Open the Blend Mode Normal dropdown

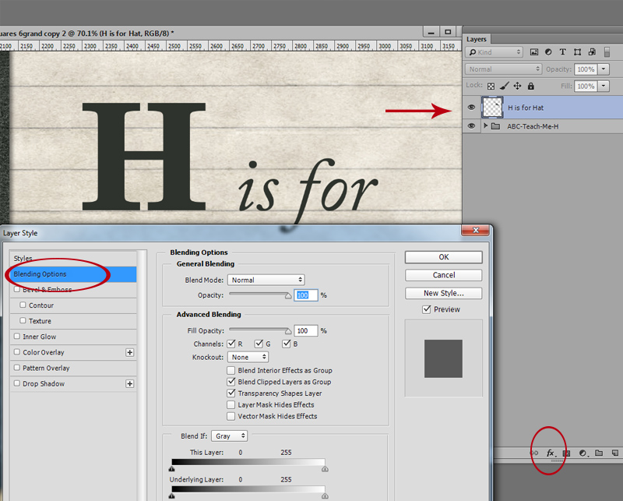click(266, 280)
